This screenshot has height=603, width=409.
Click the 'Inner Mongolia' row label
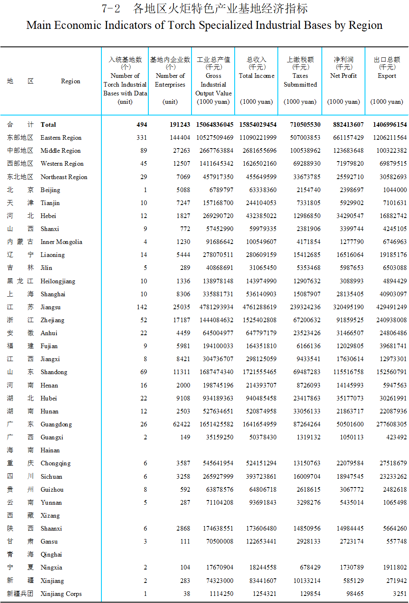61,242
